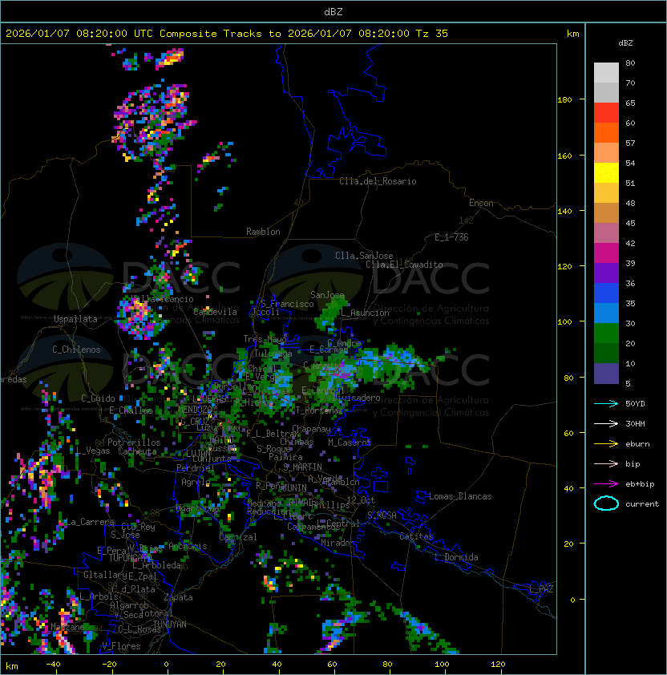This screenshot has height=675, width=667.
Task: Click the 'C_Chilenos' map label
Action: pos(76,350)
